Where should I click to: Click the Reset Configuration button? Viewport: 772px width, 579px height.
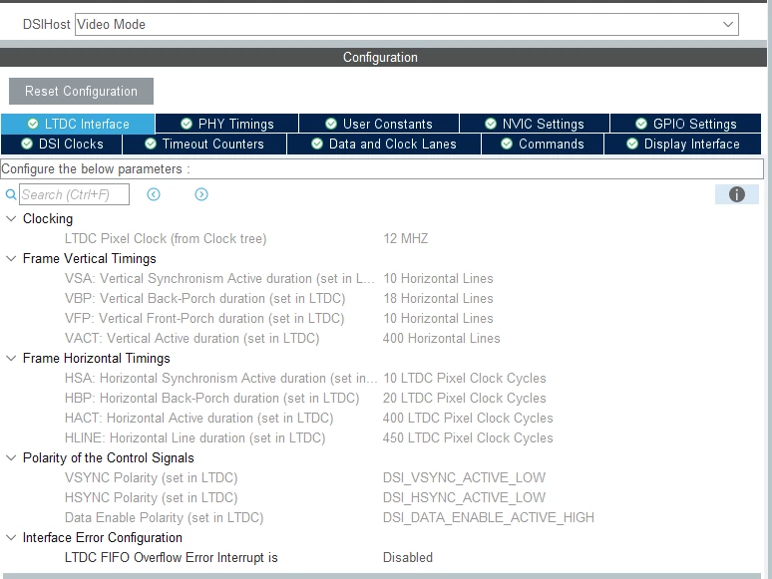tap(81, 91)
